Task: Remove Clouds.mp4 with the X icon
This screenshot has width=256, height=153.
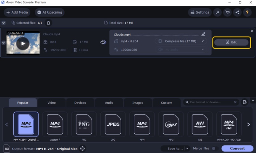Action: [252, 31]
